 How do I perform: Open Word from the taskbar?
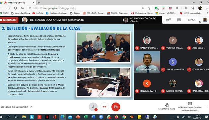point(93,117)
